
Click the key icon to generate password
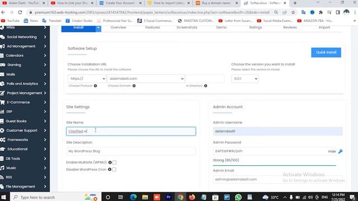click(x=340, y=151)
